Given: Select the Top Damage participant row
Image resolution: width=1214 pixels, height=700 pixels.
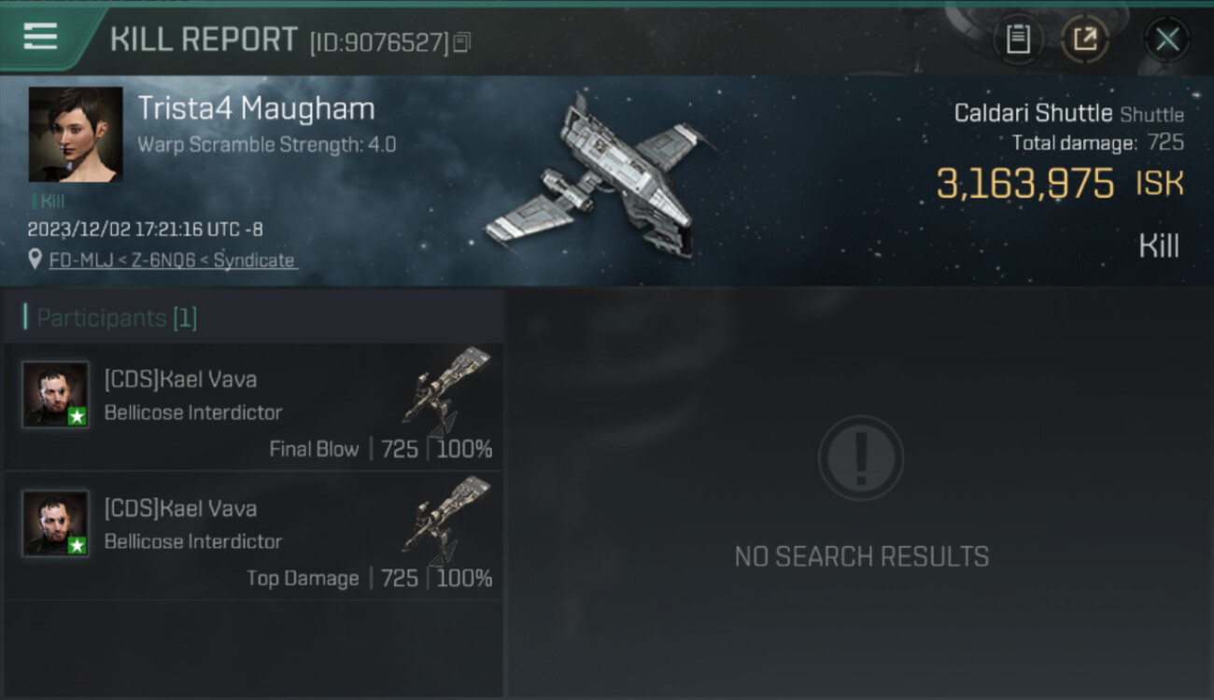Looking at the screenshot, I should coord(253,536).
